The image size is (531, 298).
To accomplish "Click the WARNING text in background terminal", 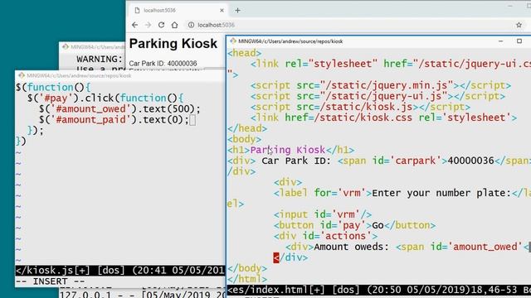I will [100, 59].
